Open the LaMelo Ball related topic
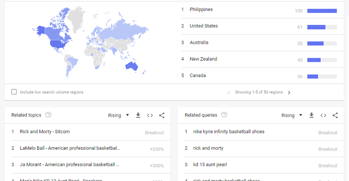This screenshot has height=181, width=349. coord(70,148)
